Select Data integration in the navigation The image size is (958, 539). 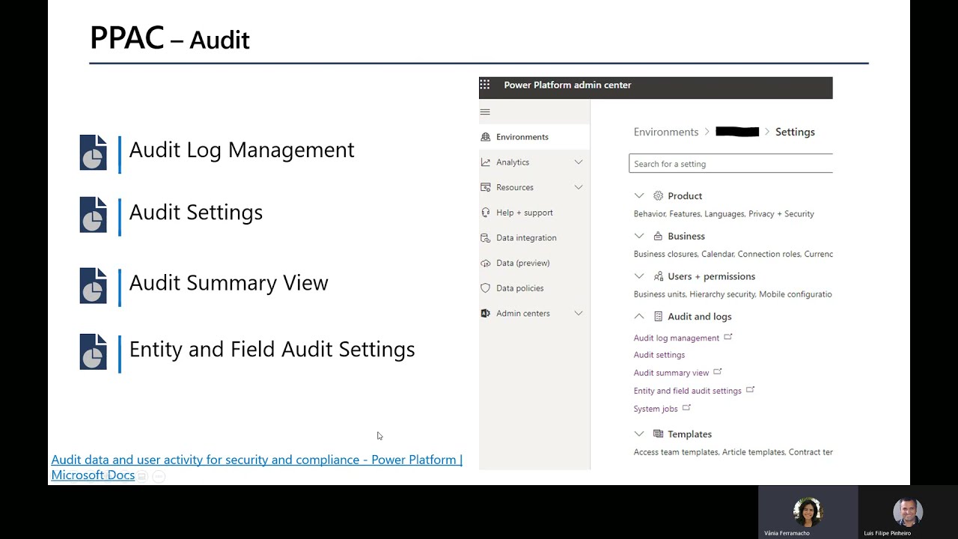pyautogui.click(x=534, y=237)
